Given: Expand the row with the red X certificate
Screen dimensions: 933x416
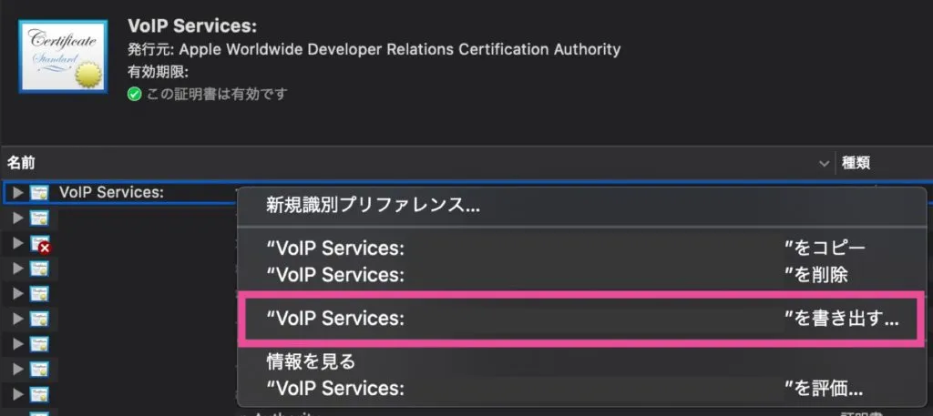Looking at the screenshot, I should click(17, 244).
